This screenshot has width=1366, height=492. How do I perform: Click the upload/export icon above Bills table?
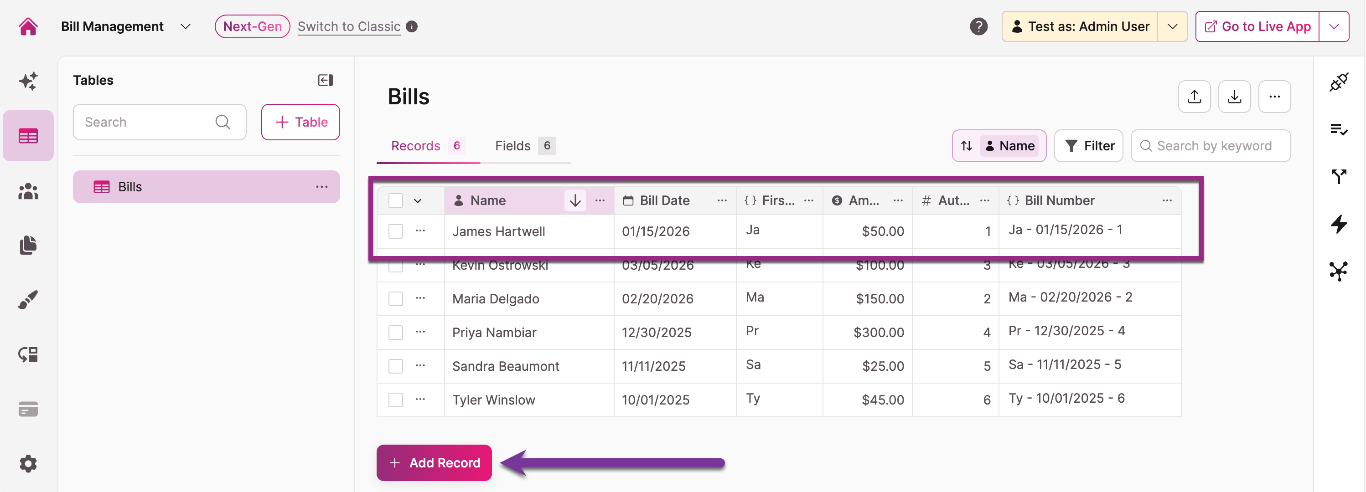coord(1194,97)
